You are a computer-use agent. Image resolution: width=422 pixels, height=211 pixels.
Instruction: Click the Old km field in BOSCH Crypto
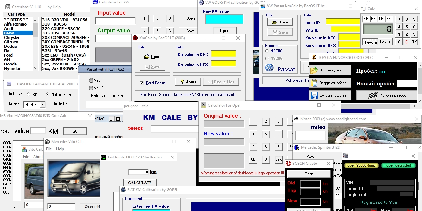(x=310, y=184)
